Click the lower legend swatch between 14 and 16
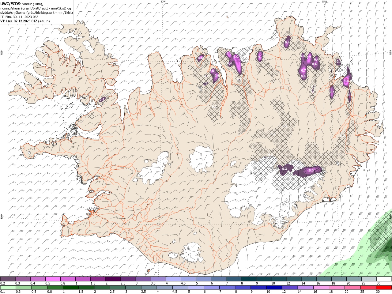This screenshot has width=392, height=294. [x=305, y=288]
